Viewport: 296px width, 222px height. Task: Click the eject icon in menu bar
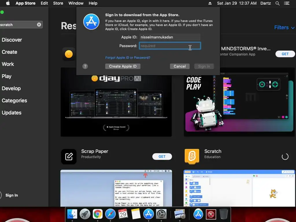coord(210,3)
